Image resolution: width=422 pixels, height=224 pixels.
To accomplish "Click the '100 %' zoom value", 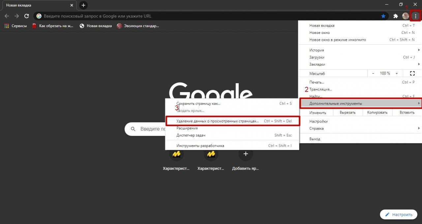I will [x=385, y=73].
